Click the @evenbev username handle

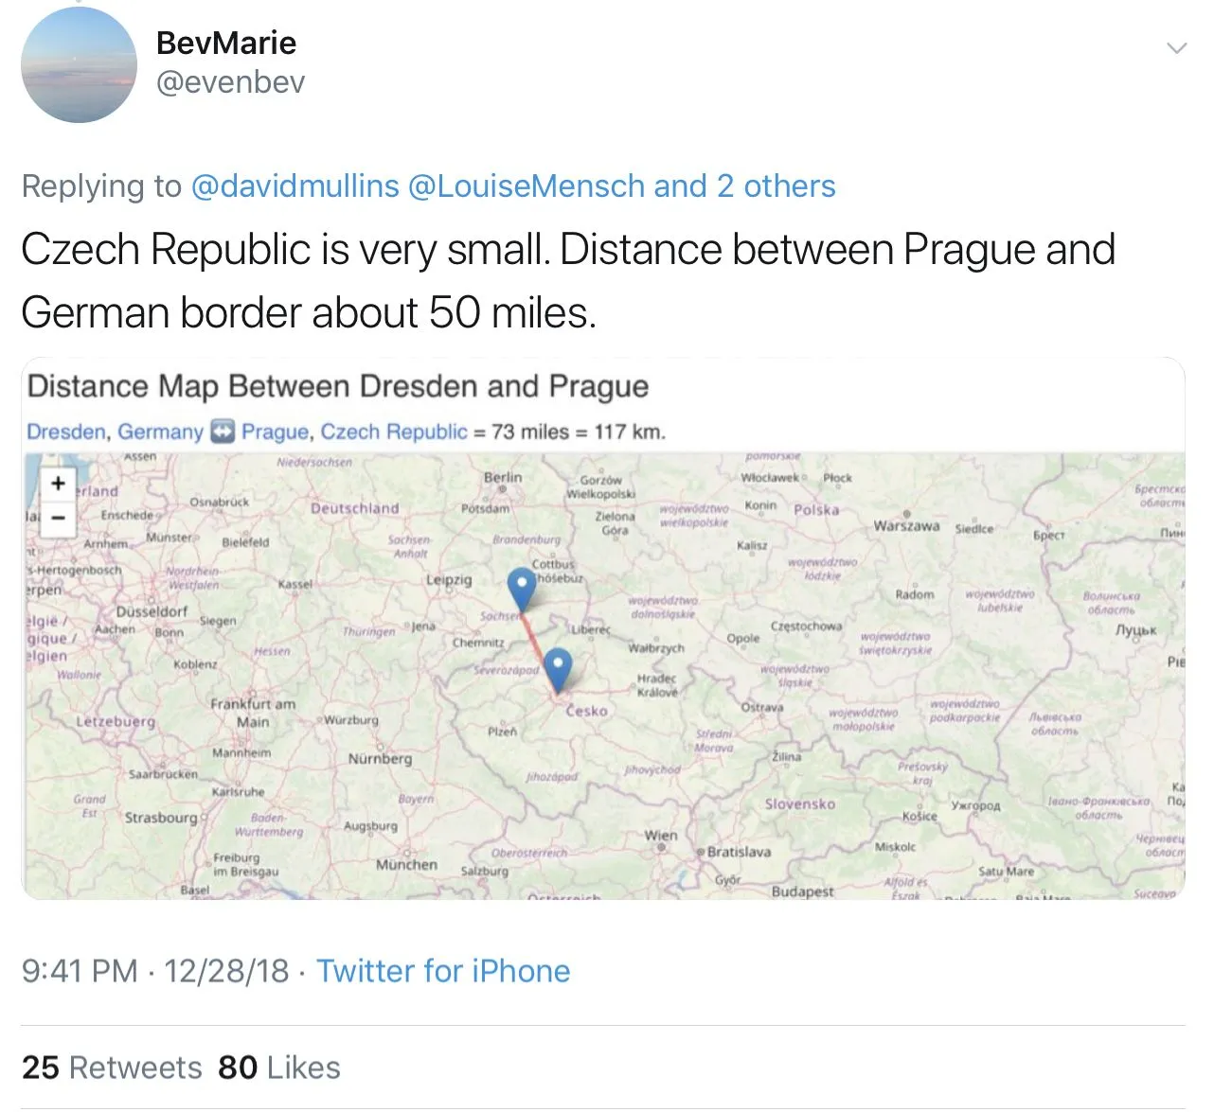pyautogui.click(x=230, y=82)
